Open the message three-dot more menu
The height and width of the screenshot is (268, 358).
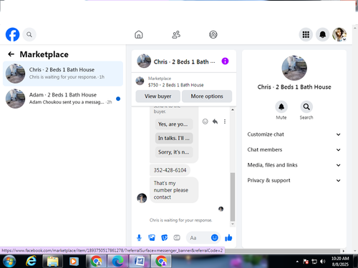[225, 121]
